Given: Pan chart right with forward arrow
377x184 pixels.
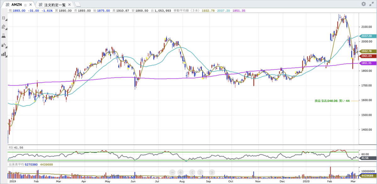Looking at the screenshot, I should coord(200,172).
